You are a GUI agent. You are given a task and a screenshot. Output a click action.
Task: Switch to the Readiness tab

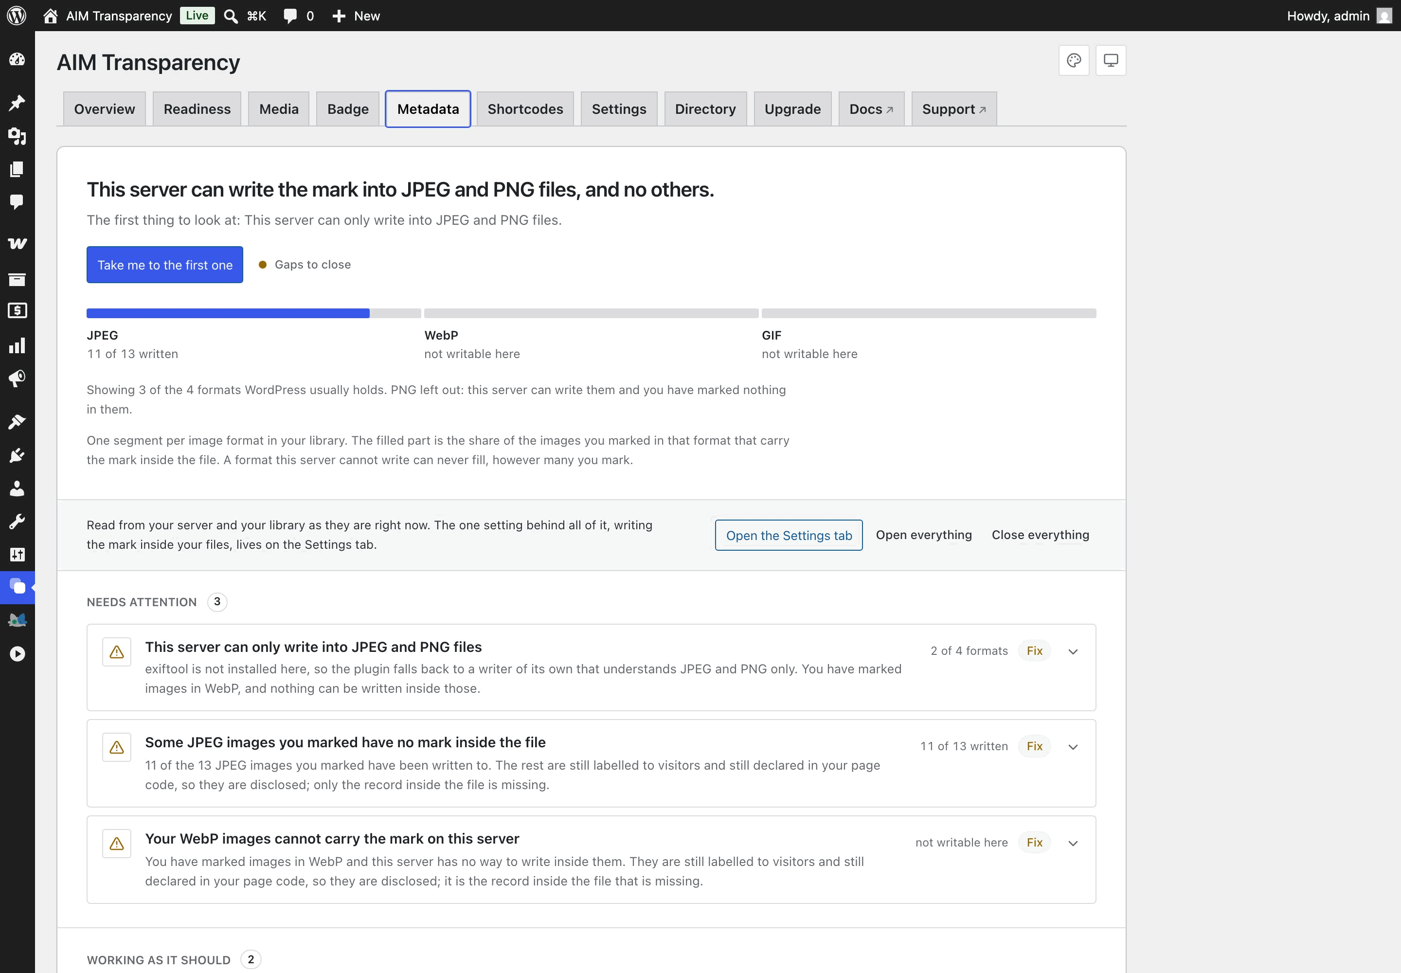click(x=197, y=109)
